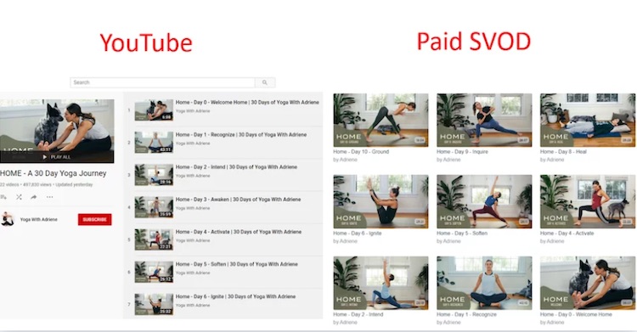Open SVOD thumbnail Home - Day 4 - Activate
The height and width of the screenshot is (332, 637).
[588, 201]
